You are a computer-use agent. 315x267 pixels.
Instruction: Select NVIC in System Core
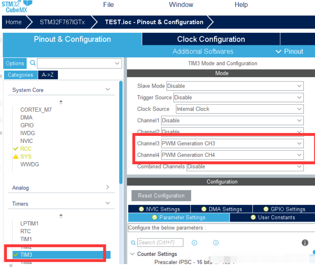point(27,141)
